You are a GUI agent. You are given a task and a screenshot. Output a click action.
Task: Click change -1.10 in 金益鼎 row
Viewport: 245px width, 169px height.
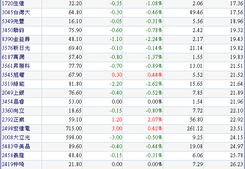tap(116, 39)
